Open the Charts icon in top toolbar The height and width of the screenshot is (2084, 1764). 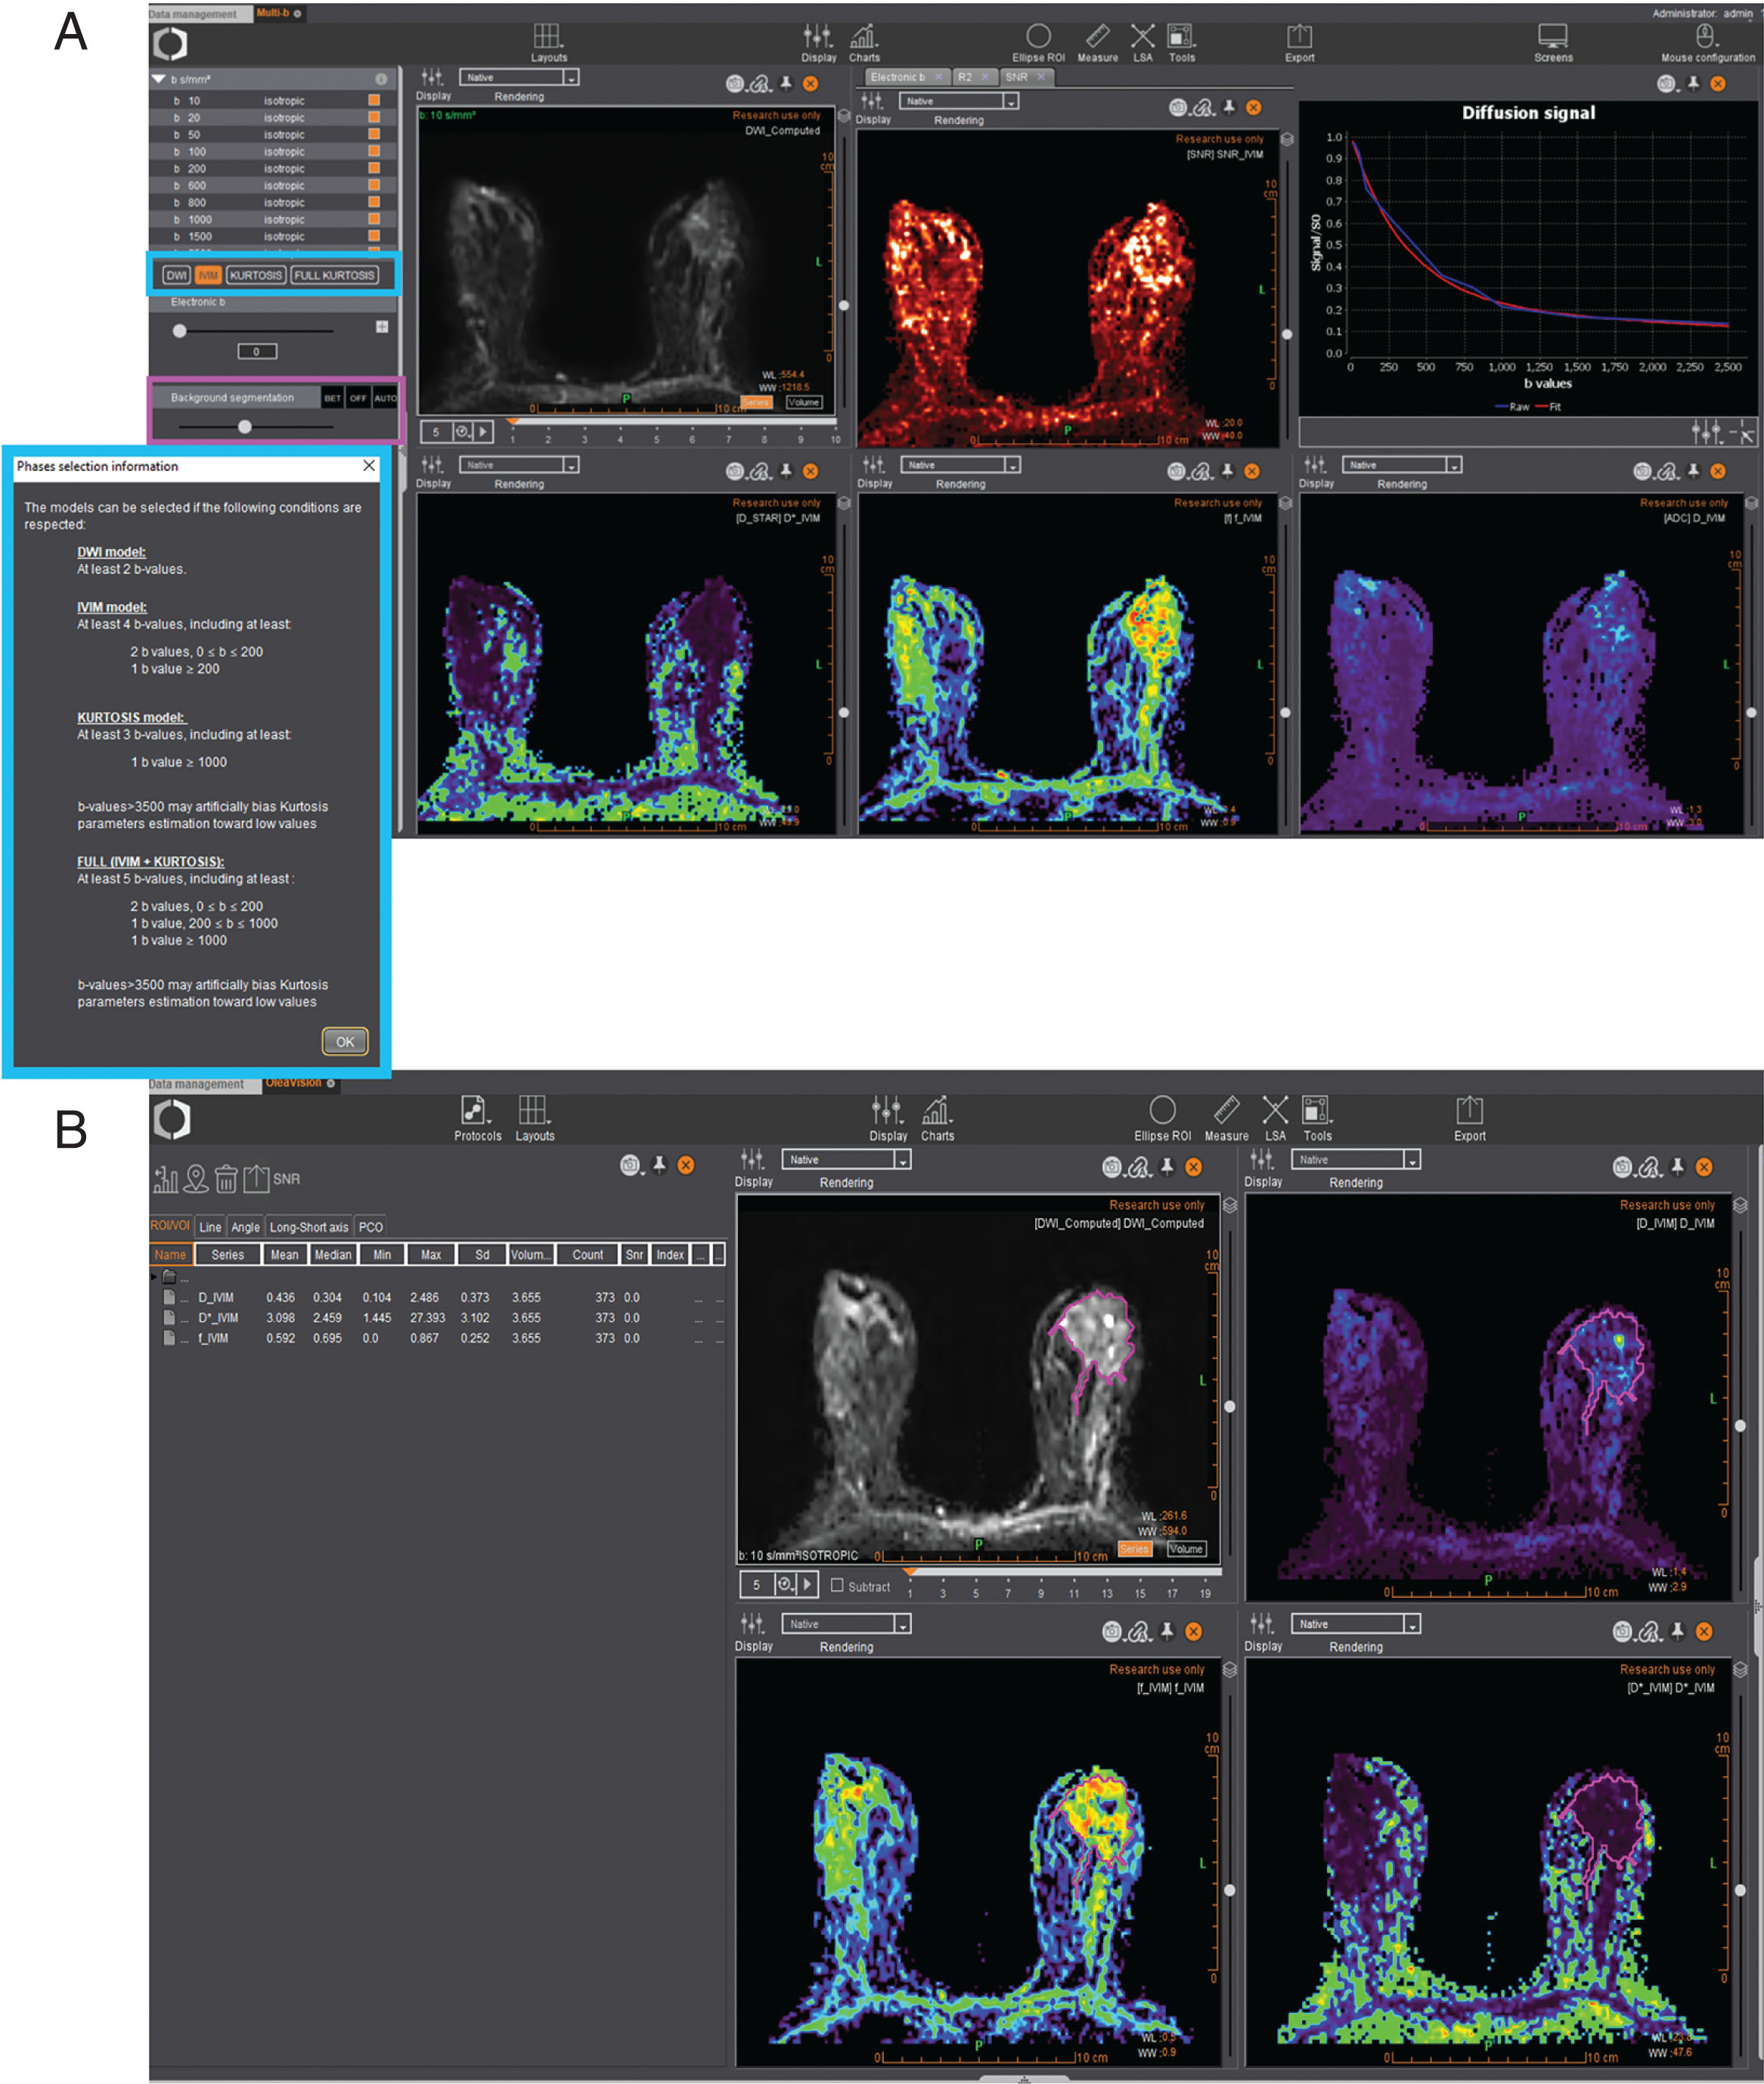pos(864,38)
